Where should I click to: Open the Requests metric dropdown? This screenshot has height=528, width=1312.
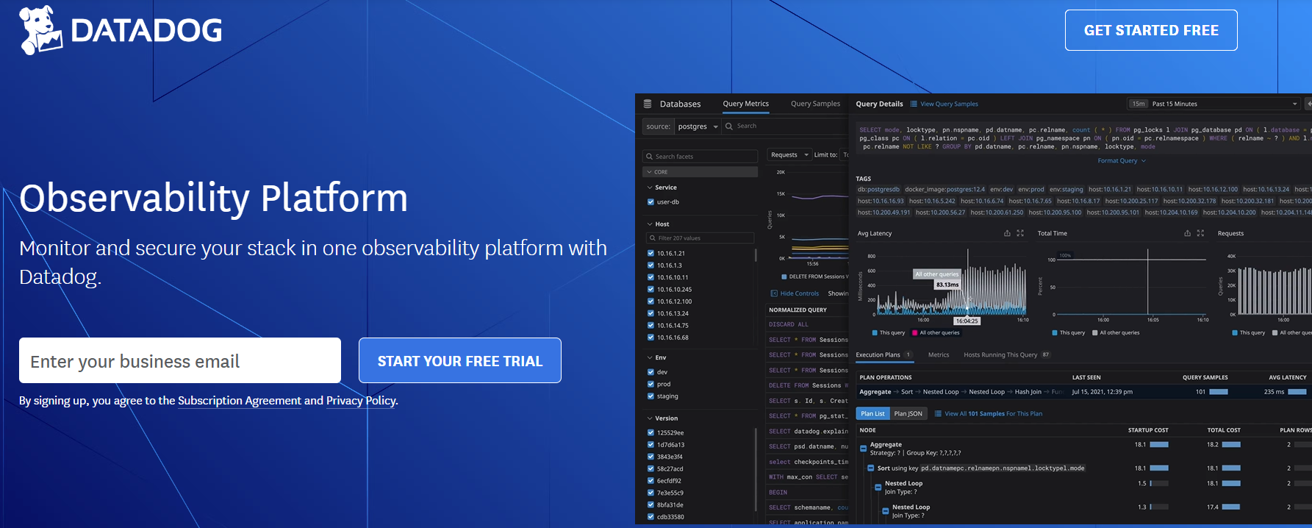(x=789, y=154)
